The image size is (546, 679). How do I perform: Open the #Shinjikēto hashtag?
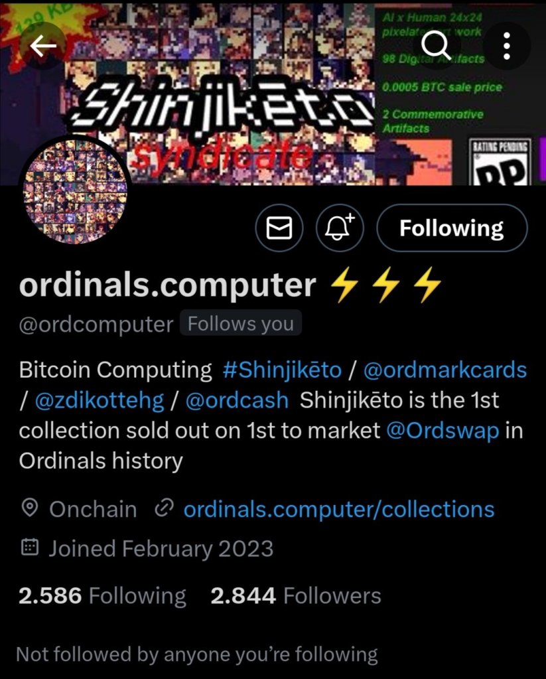(x=282, y=370)
